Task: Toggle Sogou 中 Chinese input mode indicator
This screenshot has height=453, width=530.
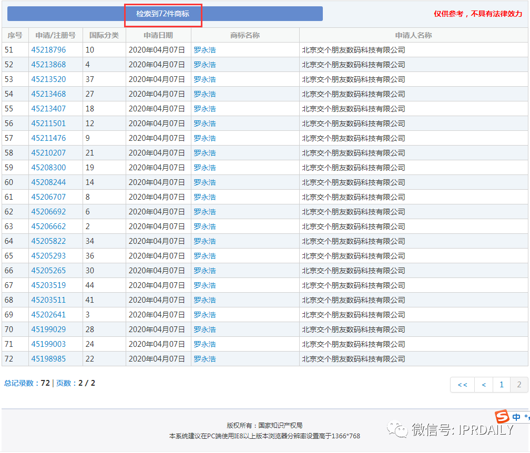Action: 516,417
